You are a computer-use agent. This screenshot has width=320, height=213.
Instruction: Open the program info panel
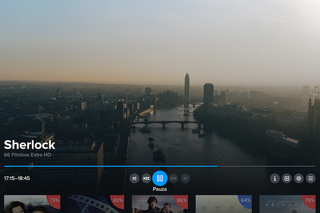(x=274, y=178)
